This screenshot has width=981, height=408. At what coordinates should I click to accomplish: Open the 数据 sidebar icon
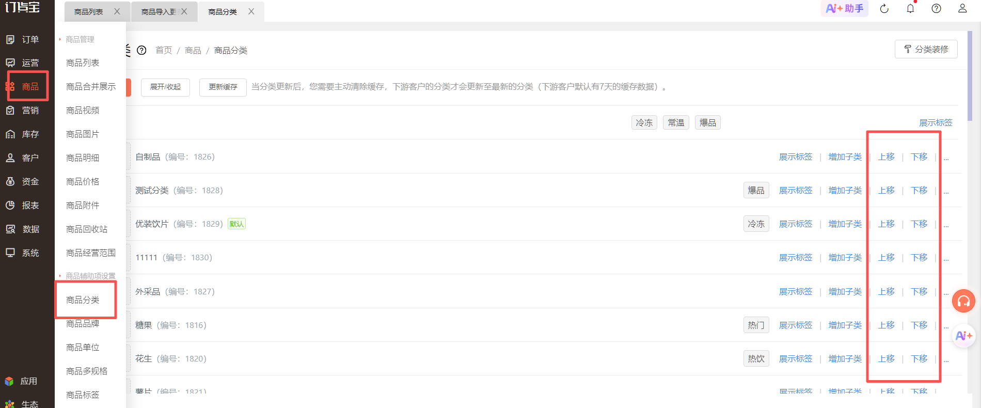pyautogui.click(x=10, y=229)
